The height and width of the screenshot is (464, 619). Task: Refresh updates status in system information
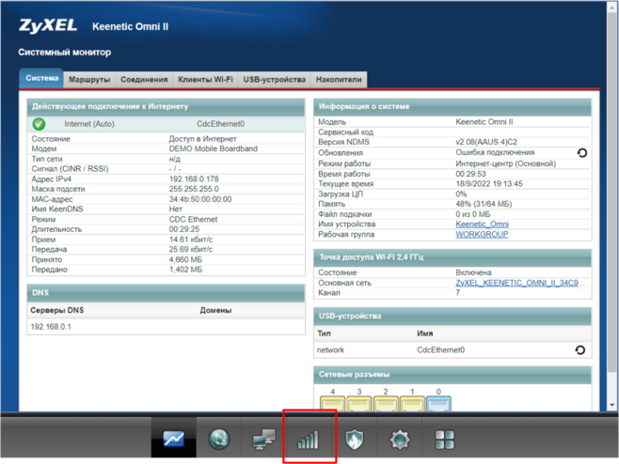point(582,152)
